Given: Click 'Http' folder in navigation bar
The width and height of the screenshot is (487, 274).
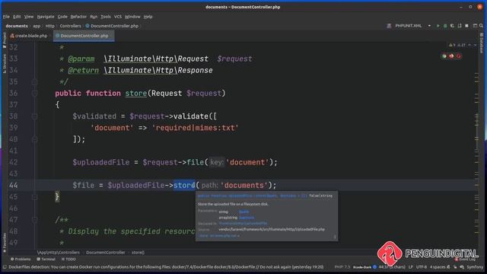Looking at the screenshot, I should (x=49, y=26).
